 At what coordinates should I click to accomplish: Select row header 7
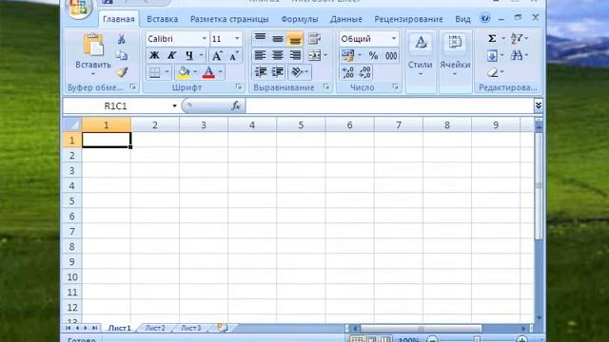click(72, 232)
